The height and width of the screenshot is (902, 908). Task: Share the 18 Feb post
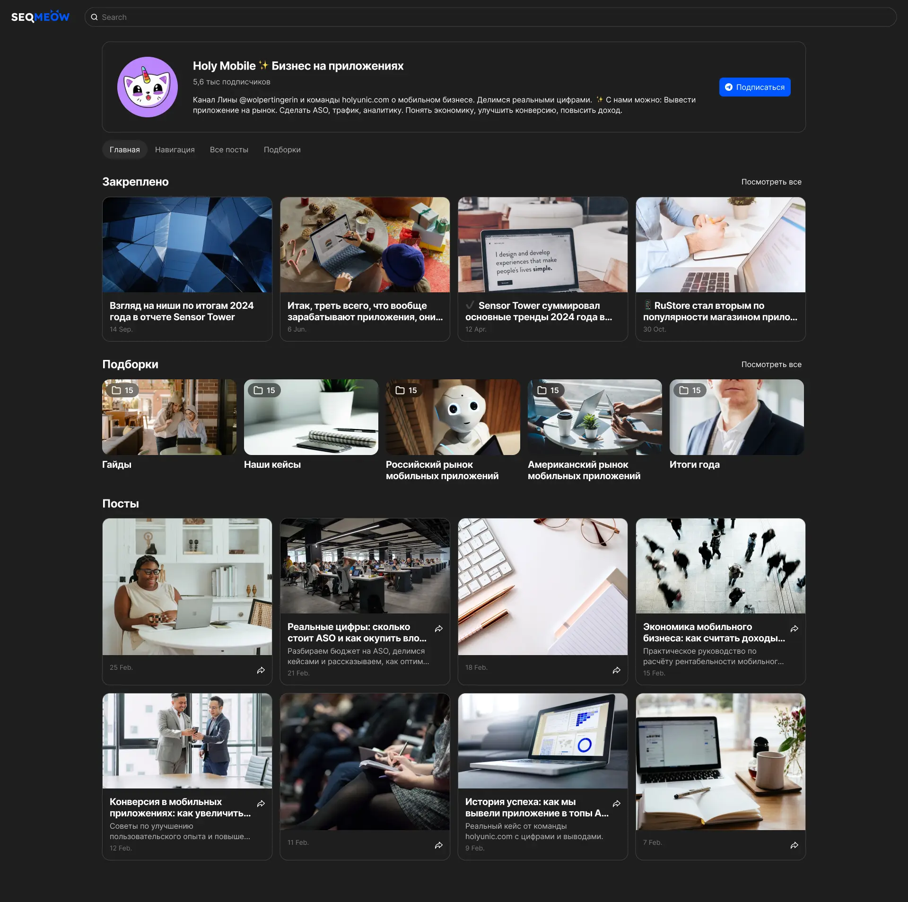tap(617, 670)
